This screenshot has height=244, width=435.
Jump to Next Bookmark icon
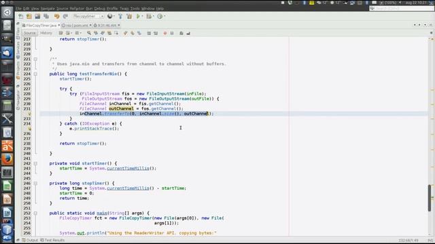click(x=133, y=33)
